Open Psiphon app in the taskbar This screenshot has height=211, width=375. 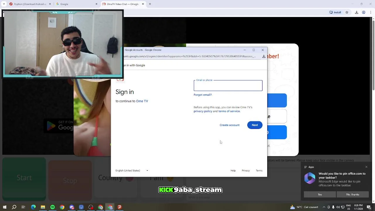(x=120, y=207)
